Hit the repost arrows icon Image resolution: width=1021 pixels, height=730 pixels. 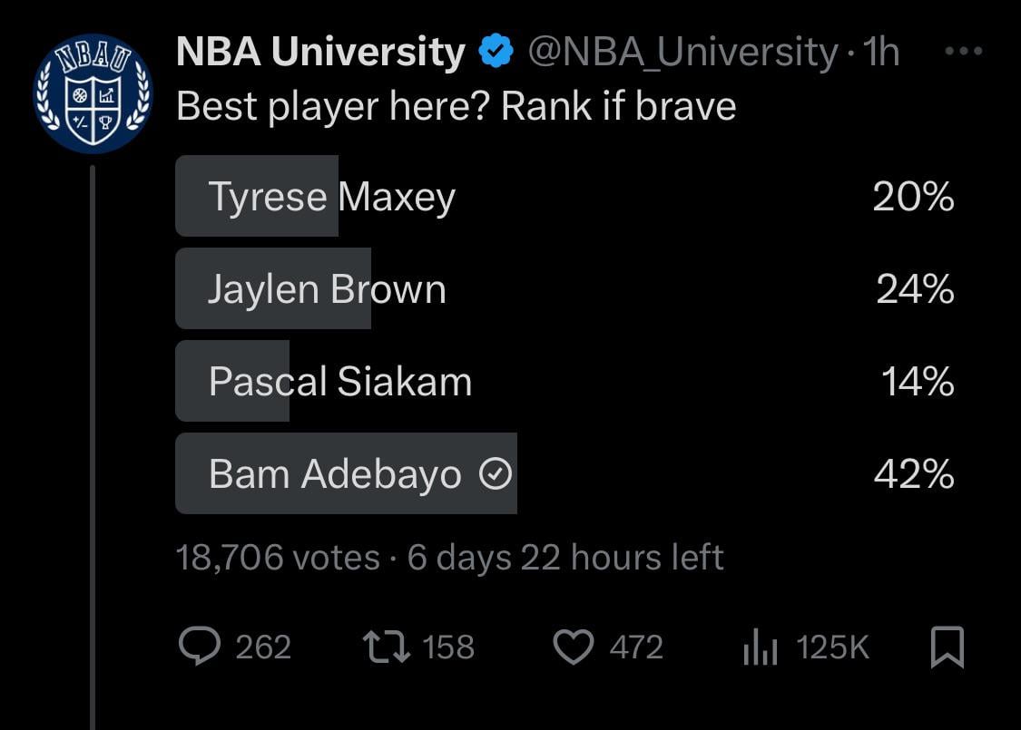385,647
